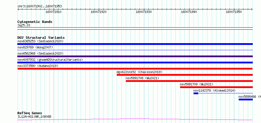The image size is (261, 123).
Task: Click the nsv6365253 (Sedlazeck2020) variant label
Action: pos(40,41)
